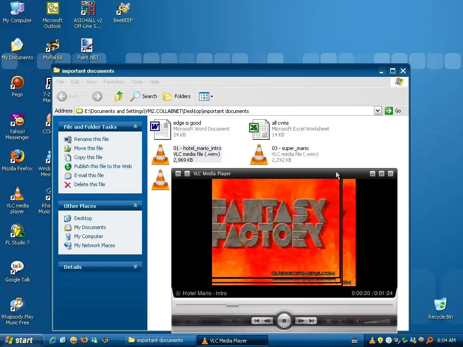
Task: Mute audio via VLC speaker icon
Action: 357,321
